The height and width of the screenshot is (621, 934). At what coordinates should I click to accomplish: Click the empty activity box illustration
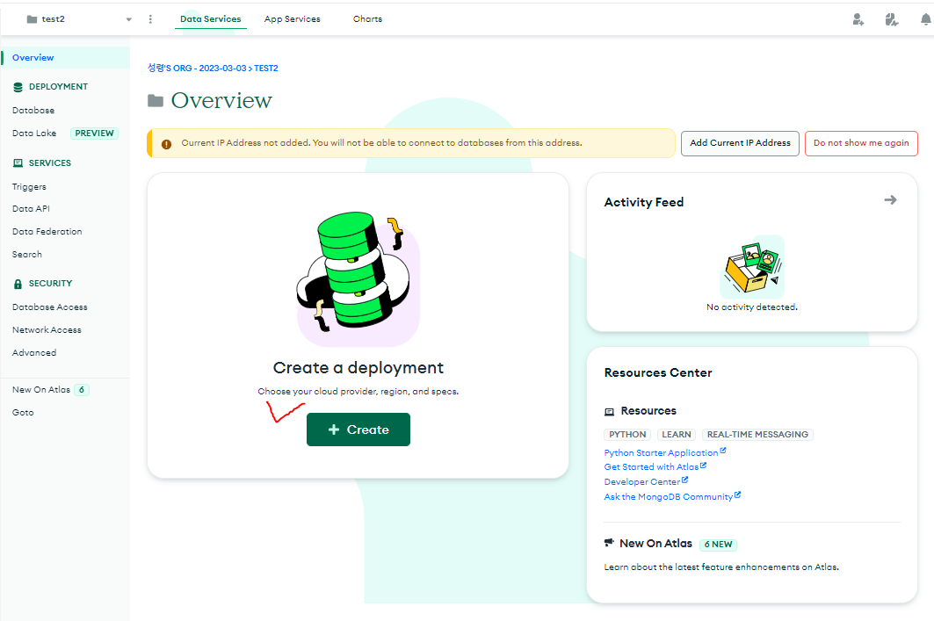click(x=752, y=267)
